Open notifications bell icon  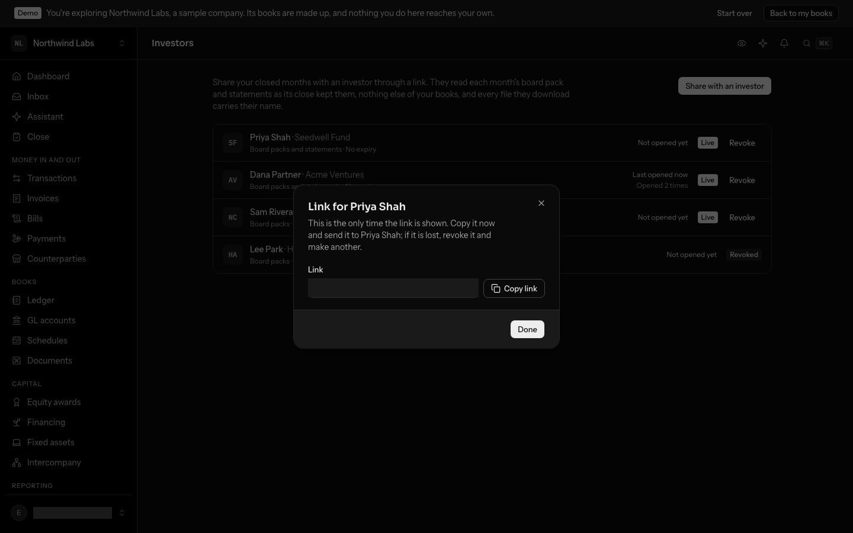pos(784,43)
